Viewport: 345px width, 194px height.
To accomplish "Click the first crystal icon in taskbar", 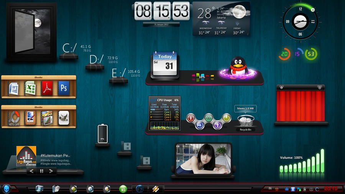I will [x=39, y=189].
